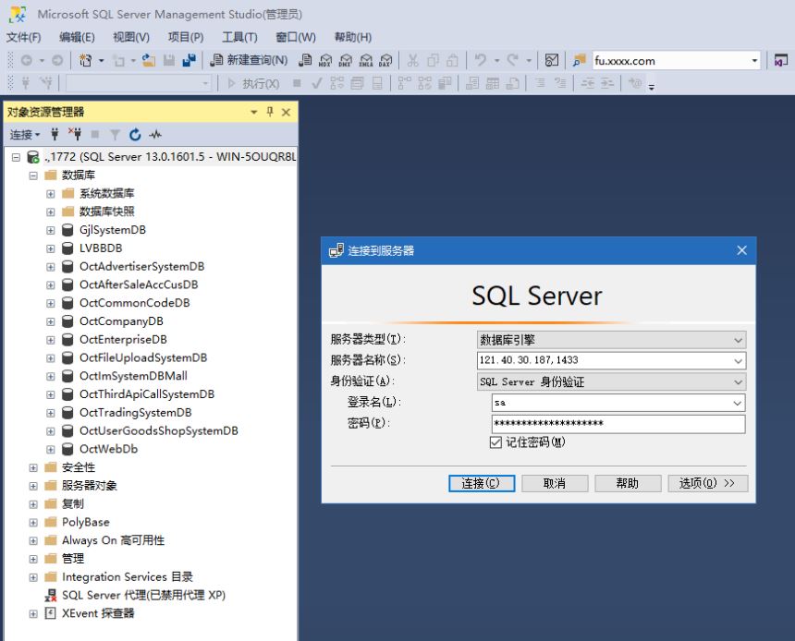This screenshot has width=795, height=641.
Task: Expand the 系统数据库 folder
Action: [51, 194]
